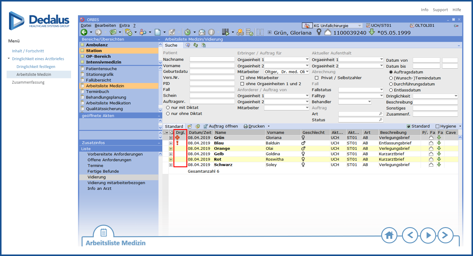Enable the 'ohne Mitarbeiter' checkbox
The height and width of the screenshot is (256, 473).
tap(242, 78)
